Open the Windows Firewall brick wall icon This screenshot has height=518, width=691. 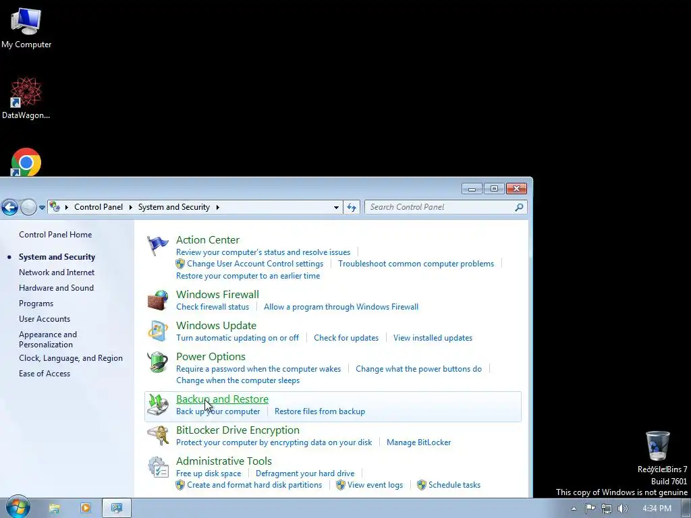click(x=157, y=300)
